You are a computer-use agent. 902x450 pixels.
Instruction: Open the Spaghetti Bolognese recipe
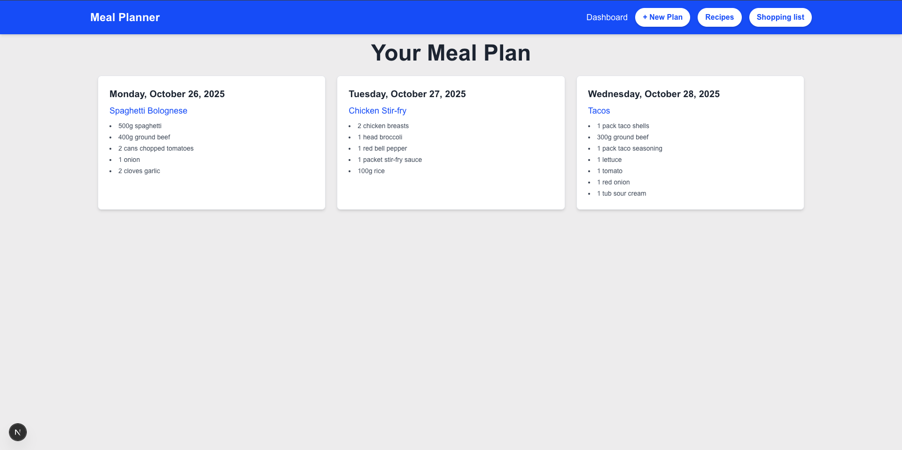[x=148, y=111]
